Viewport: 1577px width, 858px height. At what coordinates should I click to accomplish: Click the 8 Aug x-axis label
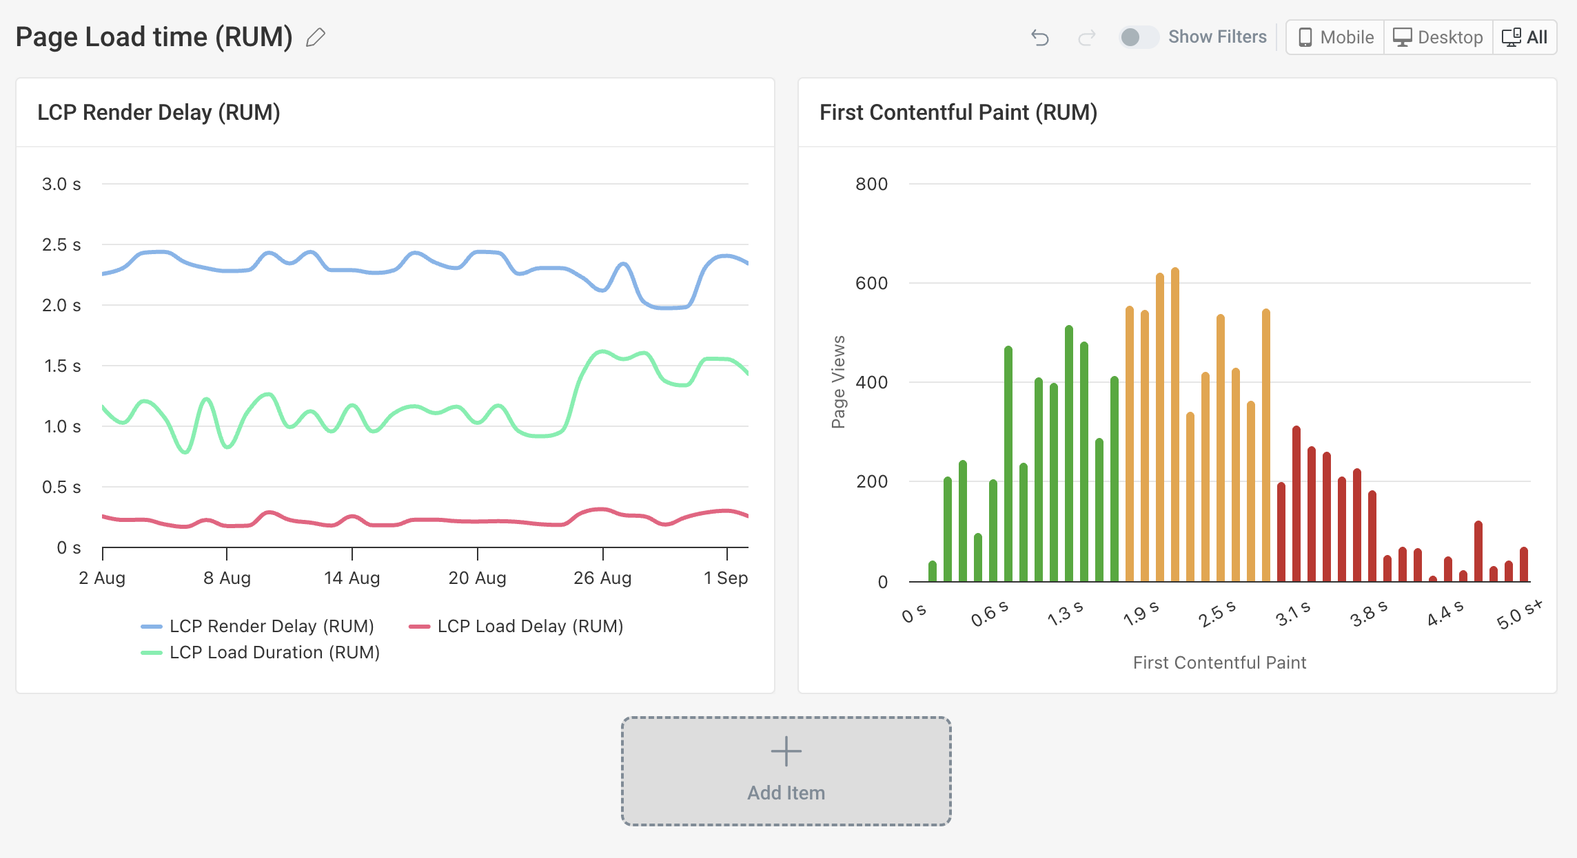pyautogui.click(x=227, y=578)
